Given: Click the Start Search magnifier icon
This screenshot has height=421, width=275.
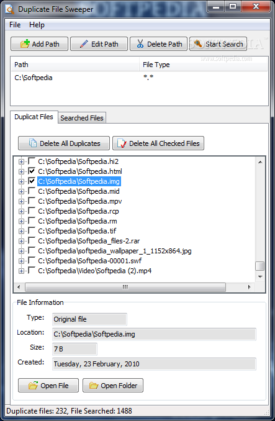Looking at the screenshot, I should 198,43.
